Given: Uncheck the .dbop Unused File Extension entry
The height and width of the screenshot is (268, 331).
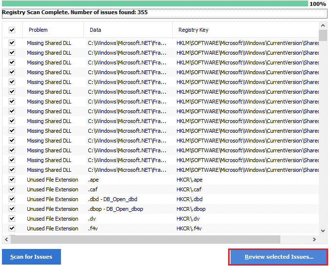Looking at the screenshot, I should click(12, 209).
